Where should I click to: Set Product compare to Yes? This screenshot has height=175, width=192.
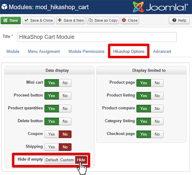tap(144, 109)
